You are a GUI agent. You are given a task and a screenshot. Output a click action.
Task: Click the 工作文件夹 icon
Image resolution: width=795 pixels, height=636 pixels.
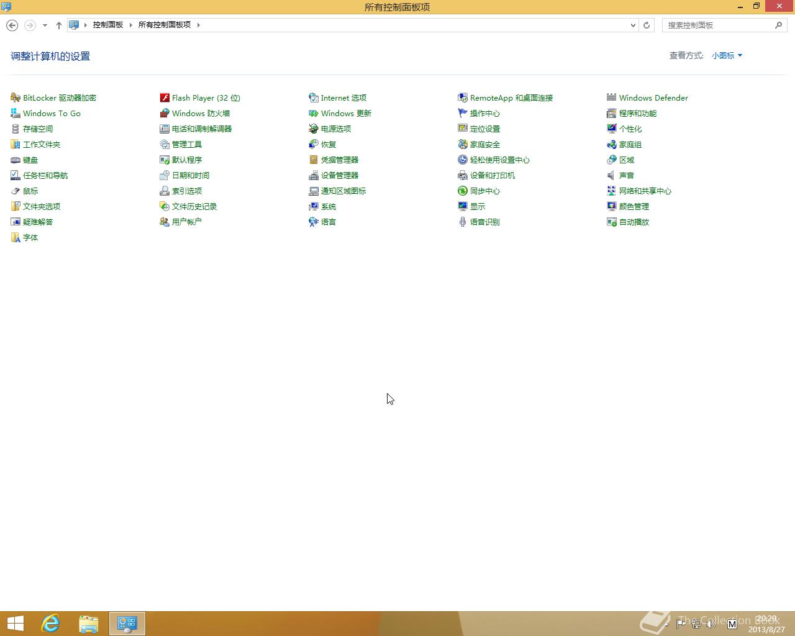coord(16,144)
